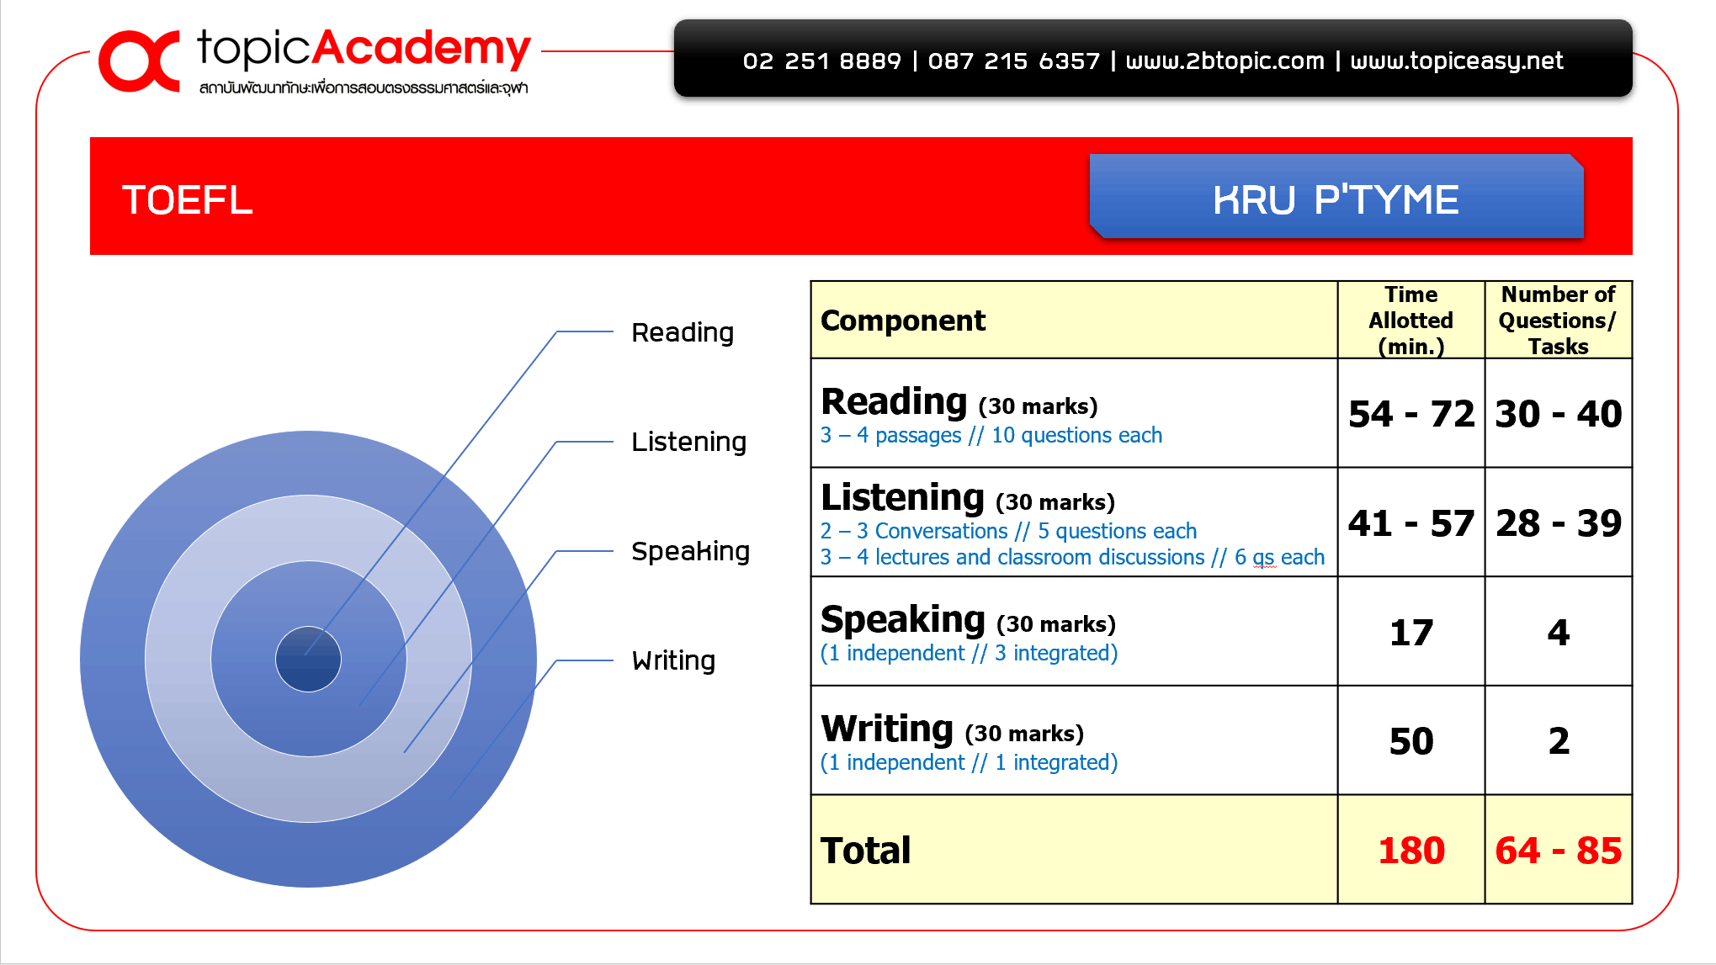Viewport: 1716px width, 965px height.
Task: Click the Time Allotted (min.) header
Action: pyautogui.click(x=1411, y=321)
